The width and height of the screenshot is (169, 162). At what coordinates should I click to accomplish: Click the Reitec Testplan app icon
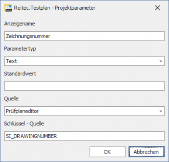click(8, 8)
